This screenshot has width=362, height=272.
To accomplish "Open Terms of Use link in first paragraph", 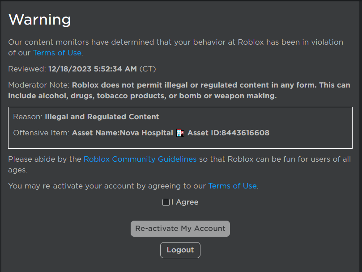I will [57, 53].
